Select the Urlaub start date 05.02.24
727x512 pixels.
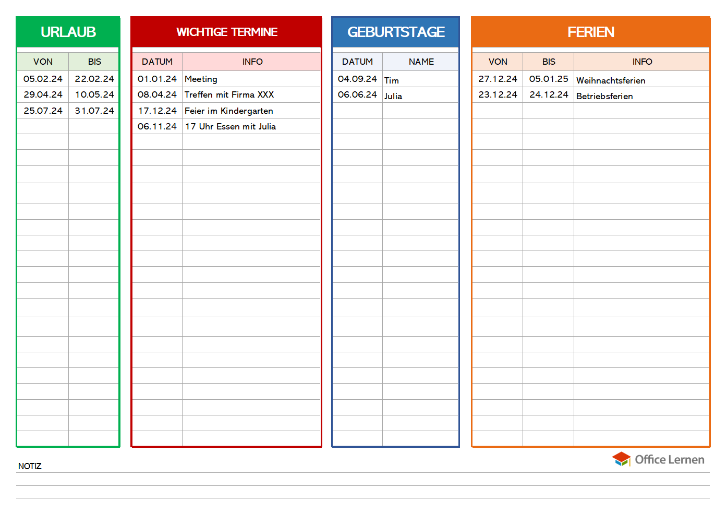(43, 79)
